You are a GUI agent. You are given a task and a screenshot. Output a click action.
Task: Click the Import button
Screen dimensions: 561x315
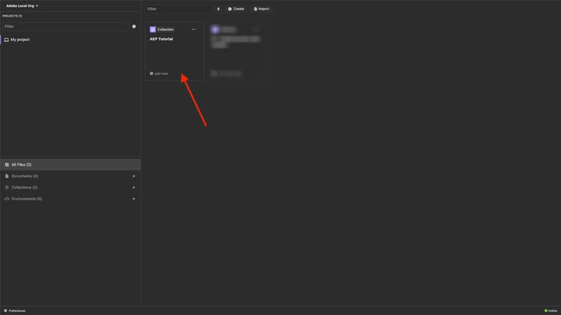(x=262, y=9)
